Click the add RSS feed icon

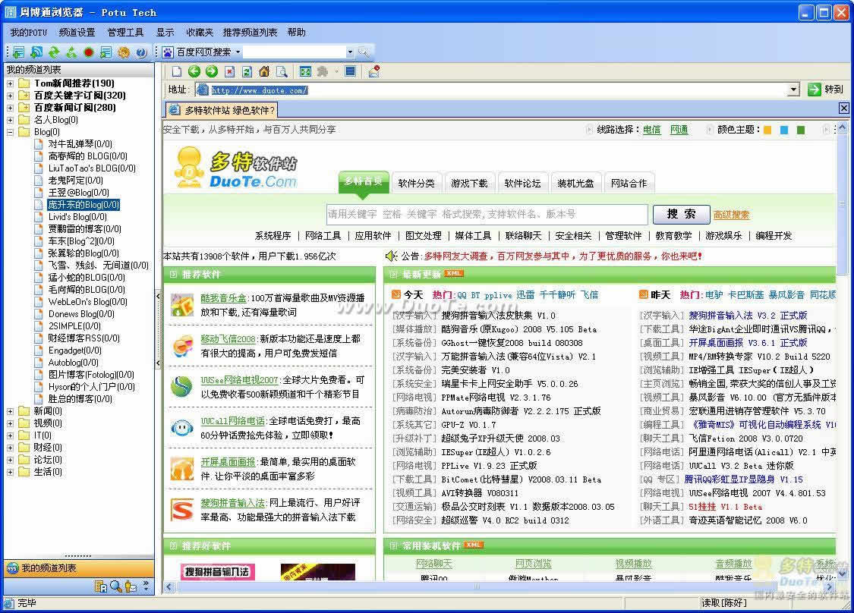click(36, 52)
